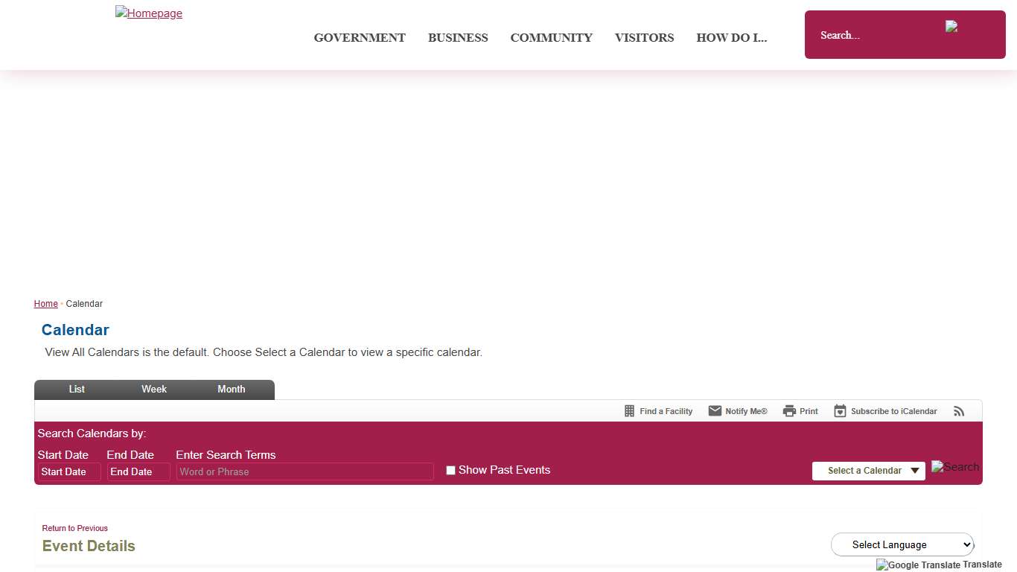The width and height of the screenshot is (1017, 572).
Task: Open the Select Language dropdown
Action: pos(902,544)
